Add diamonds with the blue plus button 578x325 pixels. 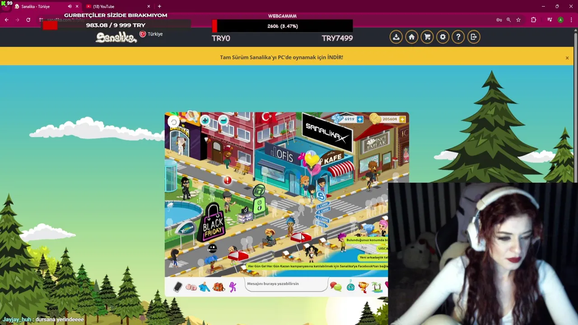point(359,119)
